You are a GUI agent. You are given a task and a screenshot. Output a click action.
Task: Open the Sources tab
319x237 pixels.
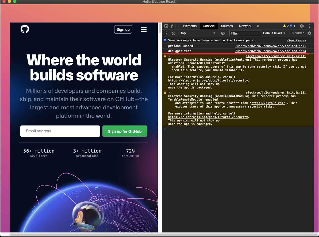tap(227, 26)
